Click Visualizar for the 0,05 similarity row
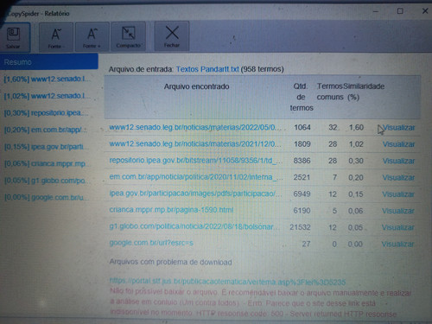Screen dimensions: 432x324 [398, 227]
